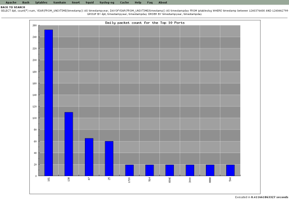Open the Snort menu
Viewport: 289px width, 201px height.
75,2
